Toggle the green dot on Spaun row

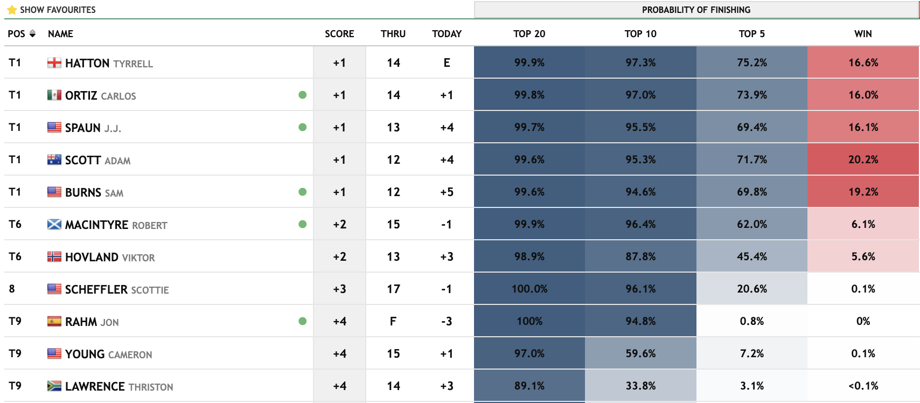pyautogui.click(x=303, y=127)
